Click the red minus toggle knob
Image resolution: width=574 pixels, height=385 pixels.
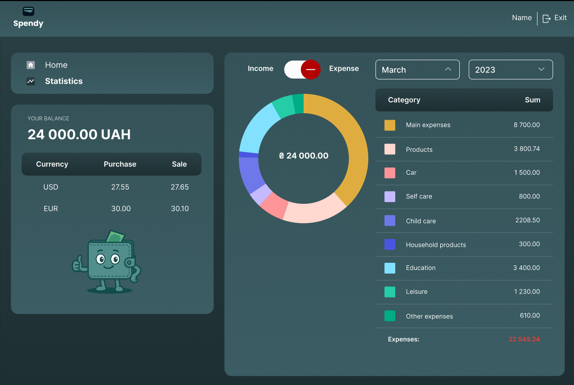pyautogui.click(x=310, y=69)
